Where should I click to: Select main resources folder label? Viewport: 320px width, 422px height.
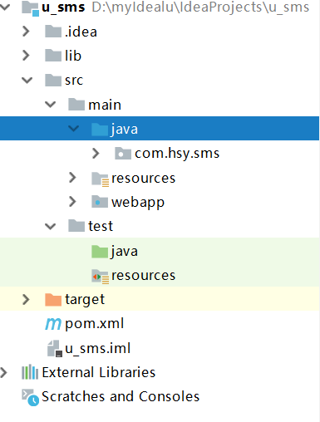tap(143, 178)
